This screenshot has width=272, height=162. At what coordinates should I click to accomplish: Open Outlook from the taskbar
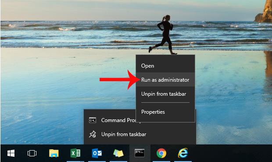tap(97, 153)
